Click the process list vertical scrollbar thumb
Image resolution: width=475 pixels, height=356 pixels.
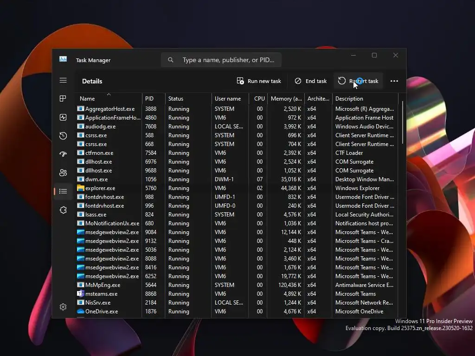(x=402, y=122)
